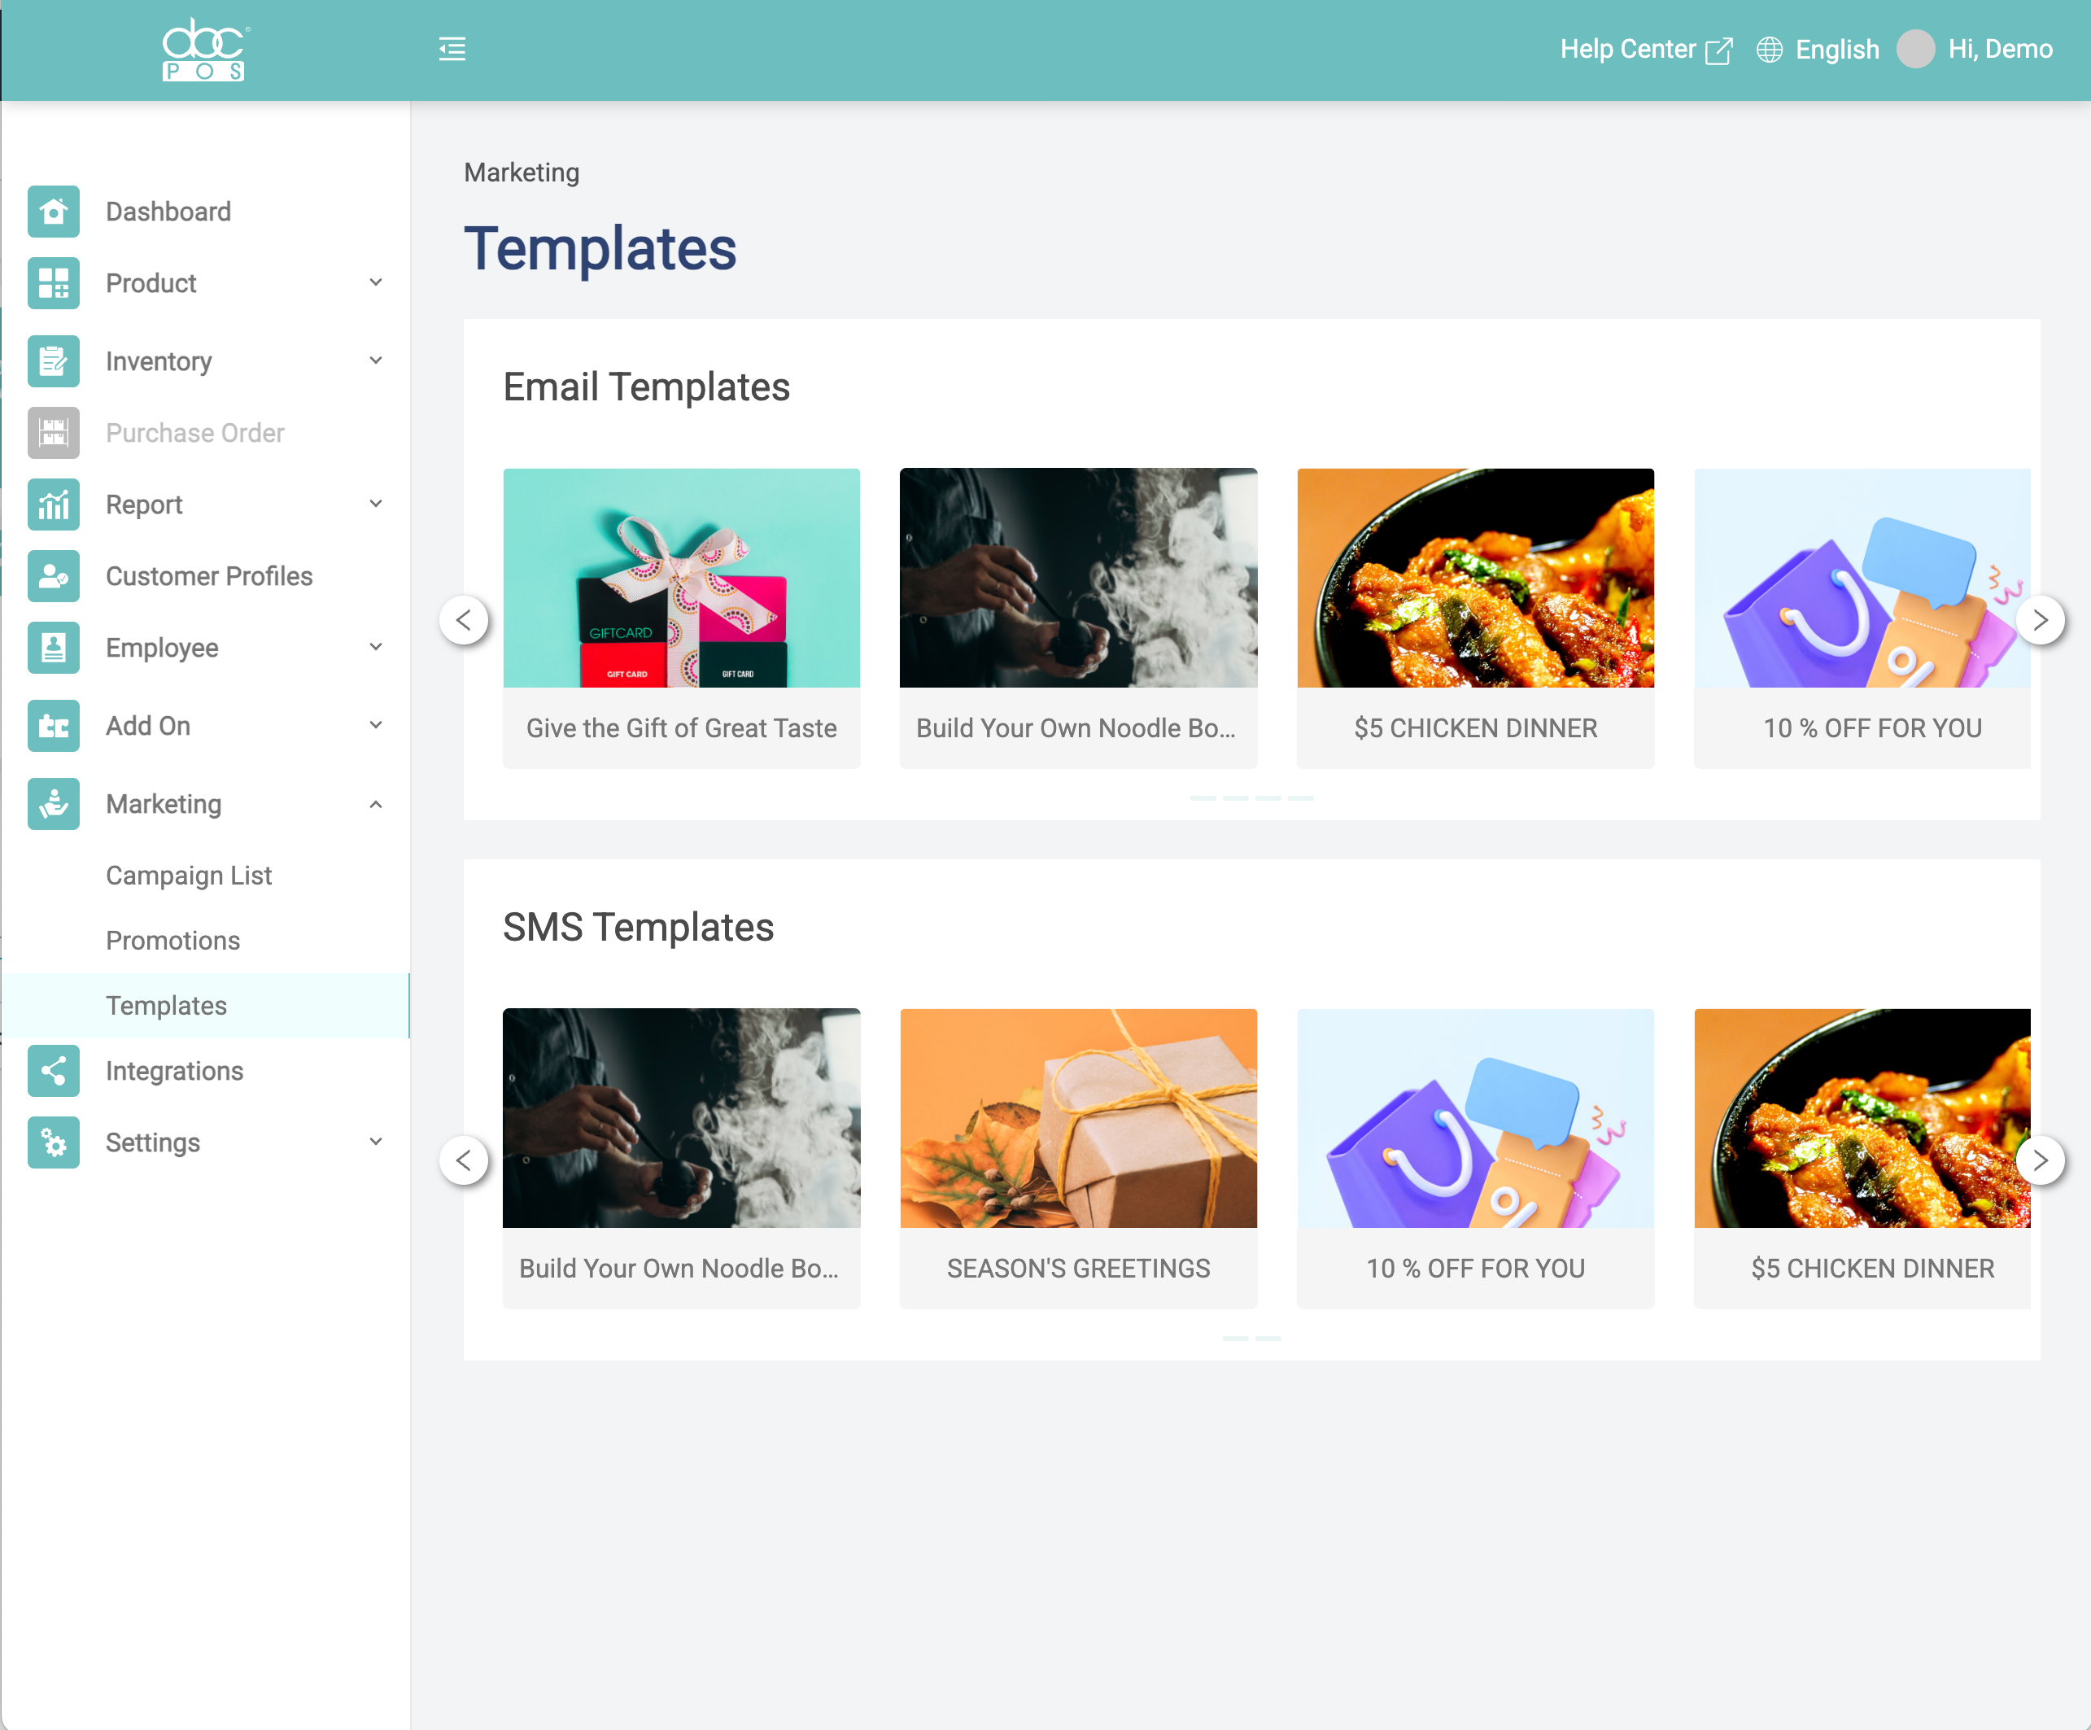The height and width of the screenshot is (1730, 2091).
Task: Select the Report chart icon
Action: [x=54, y=504]
